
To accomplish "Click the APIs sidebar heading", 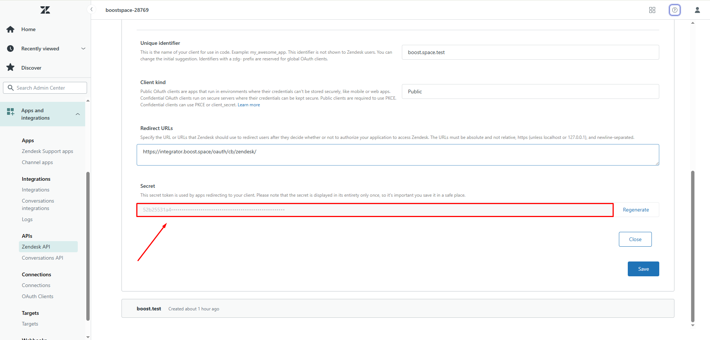I will (x=27, y=236).
